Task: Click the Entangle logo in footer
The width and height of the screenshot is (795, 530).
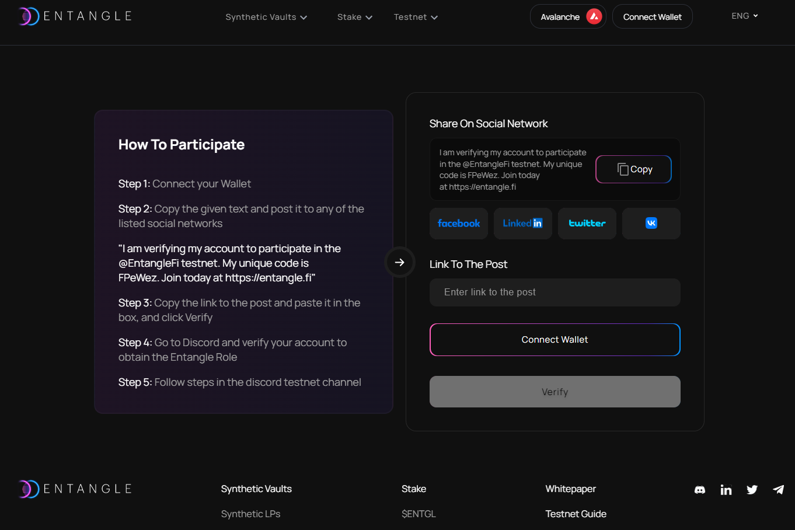Action: point(75,489)
